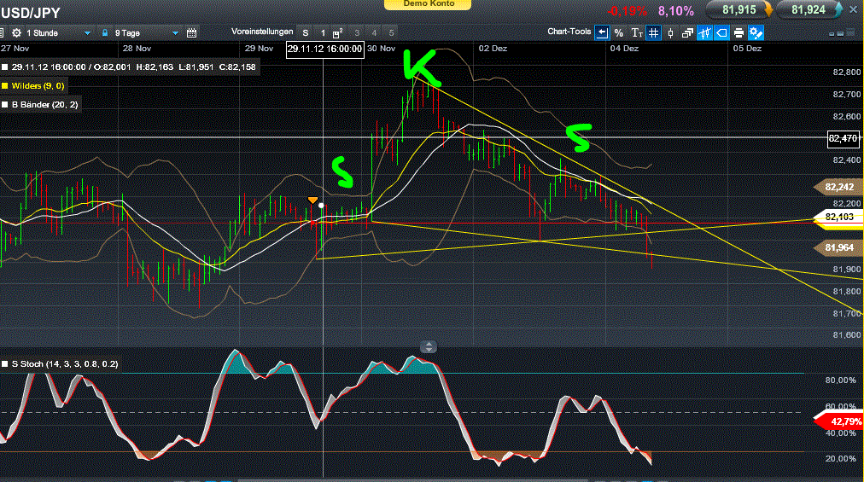Select the text annotation tool
This screenshot has height=482, width=864.
[x=637, y=32]
